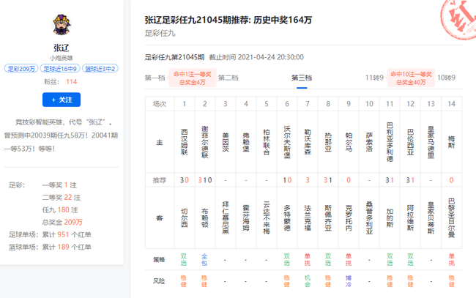Click away team 法兰克福 in match 7

[x=308, y=218]
